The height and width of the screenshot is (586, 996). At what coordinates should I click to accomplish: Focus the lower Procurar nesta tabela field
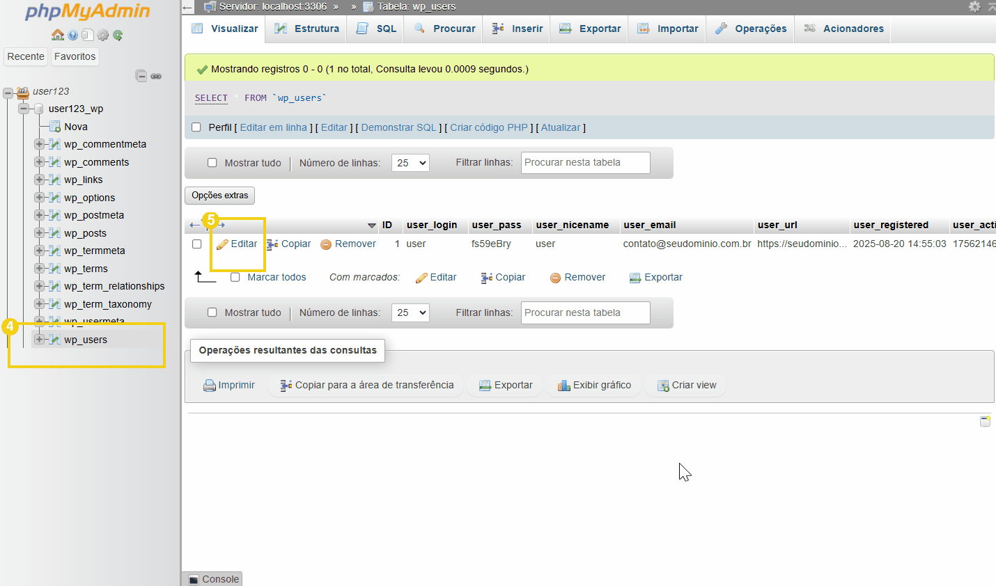point(586,312)
